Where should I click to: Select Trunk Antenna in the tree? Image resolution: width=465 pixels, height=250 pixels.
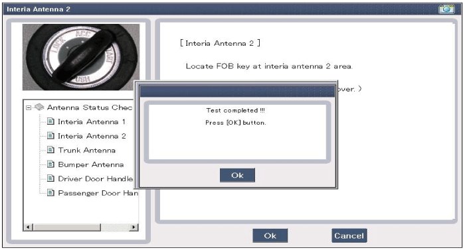86,150
